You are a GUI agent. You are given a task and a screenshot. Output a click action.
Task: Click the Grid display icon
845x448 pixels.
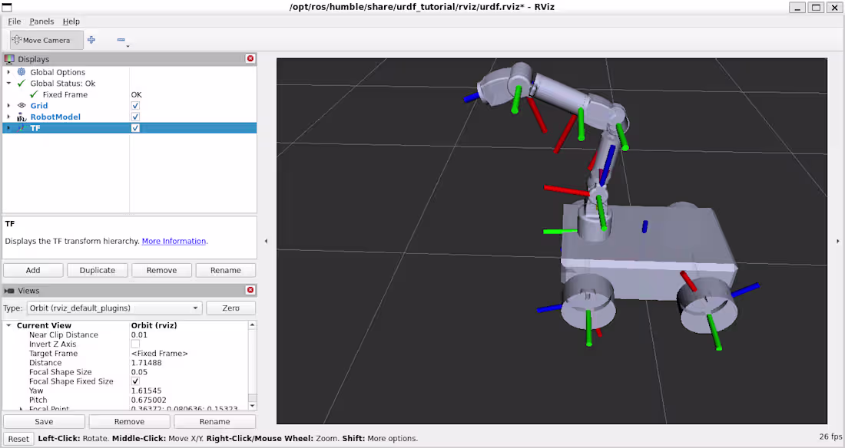click(22, 105)
